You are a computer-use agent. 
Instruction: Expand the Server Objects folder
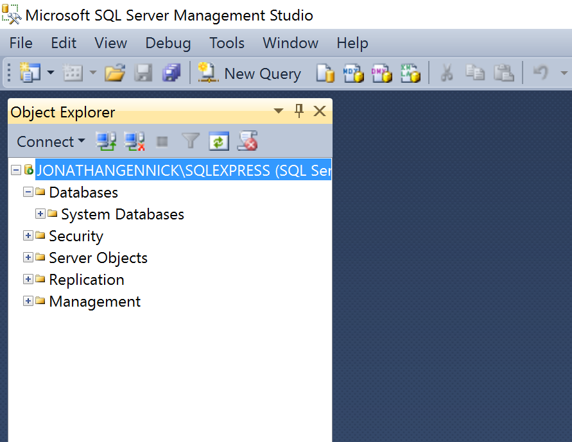(28, 257)
